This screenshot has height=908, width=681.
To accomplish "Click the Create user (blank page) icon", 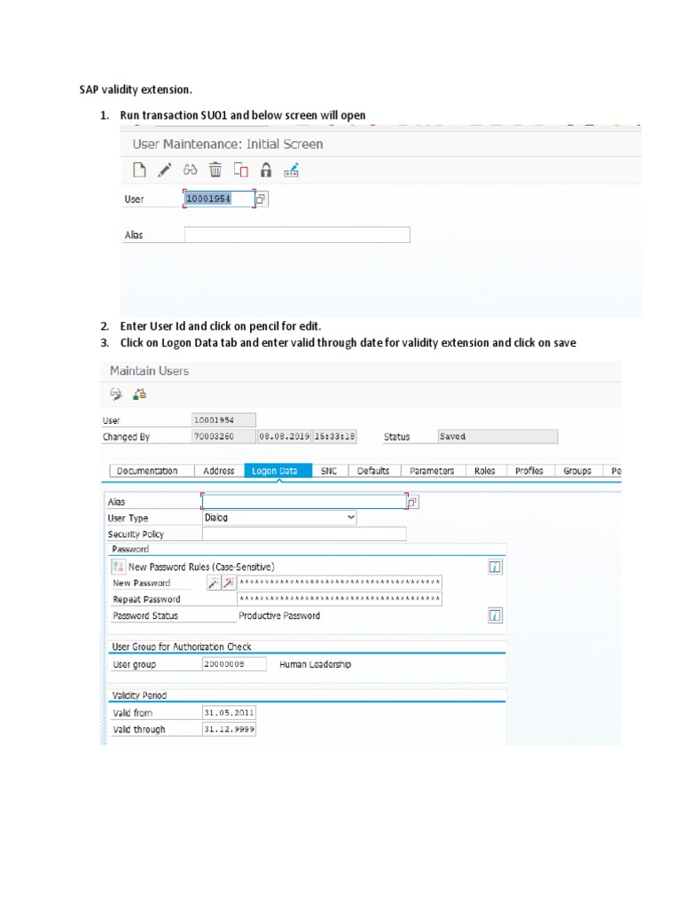I will coord(139,169).
